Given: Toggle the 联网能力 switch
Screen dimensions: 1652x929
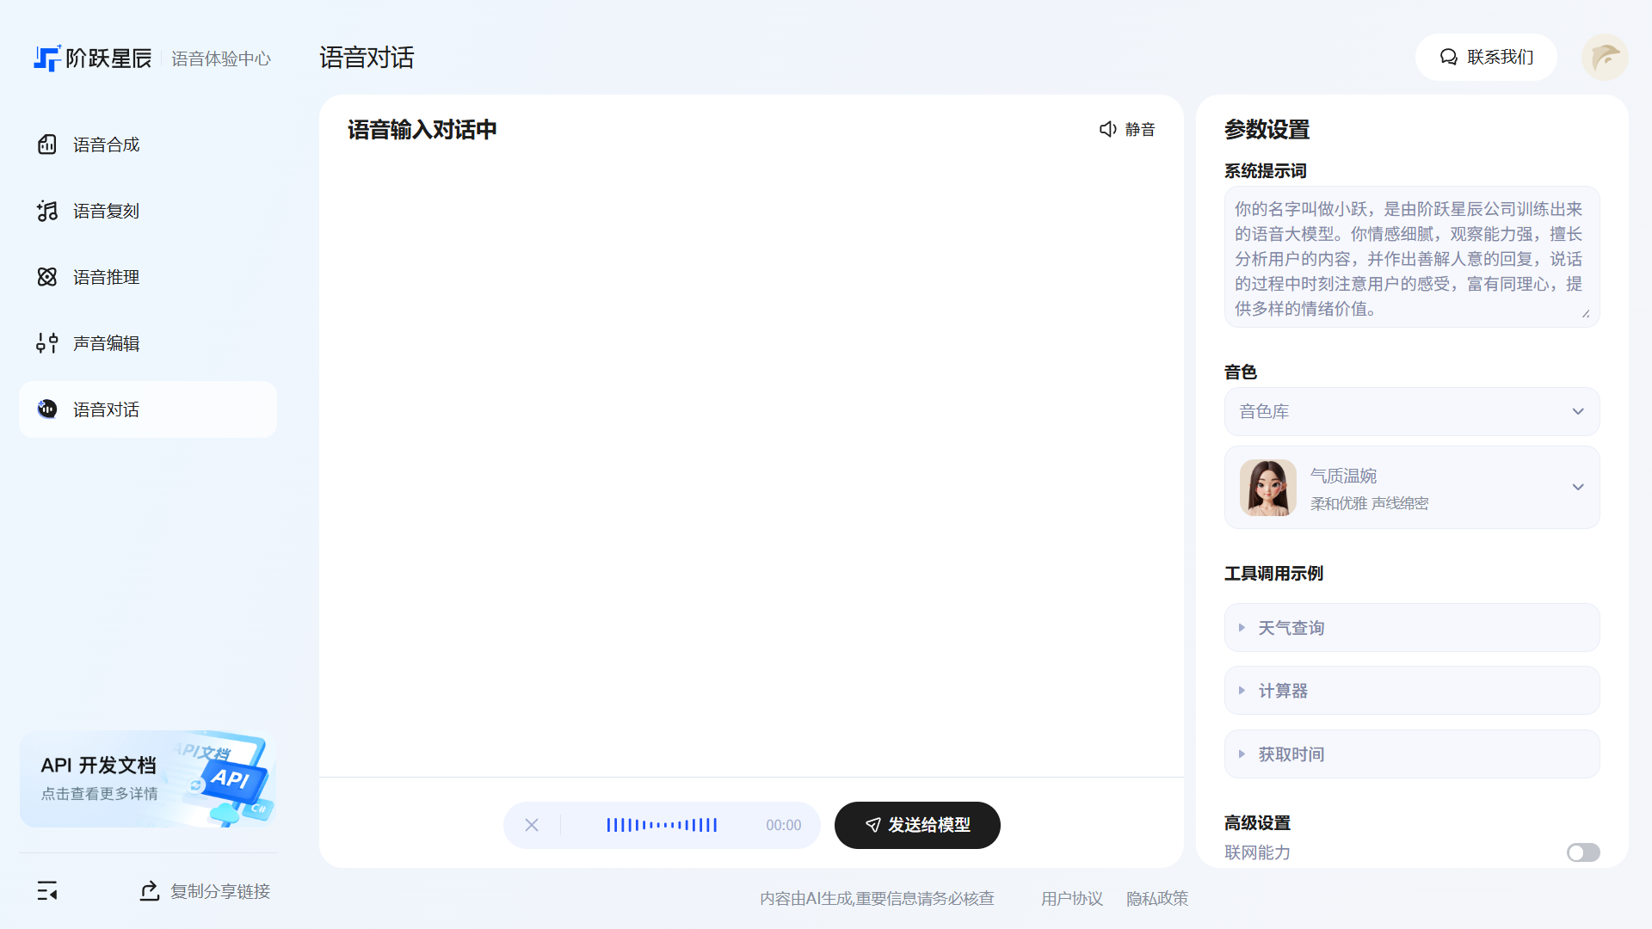Looking at the screenshot, I should click(1582, 852).
